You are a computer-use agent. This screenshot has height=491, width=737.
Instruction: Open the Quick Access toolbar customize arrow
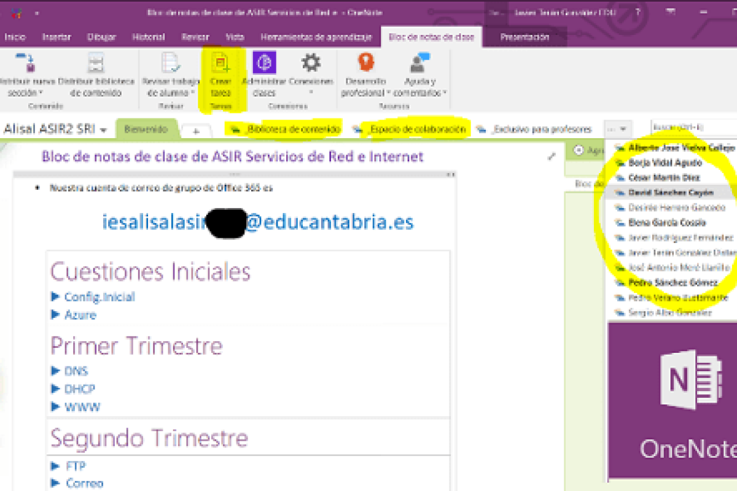[38, 12]
